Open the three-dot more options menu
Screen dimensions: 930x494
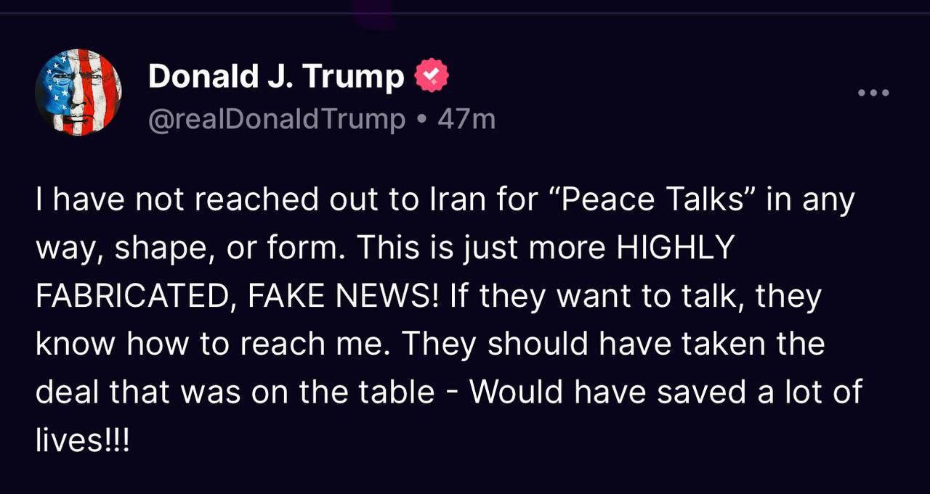tap(873, 94)
